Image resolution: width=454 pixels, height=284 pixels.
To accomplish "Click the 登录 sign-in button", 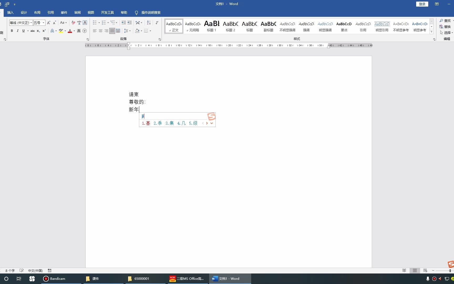I will click(x=421, y=4).
